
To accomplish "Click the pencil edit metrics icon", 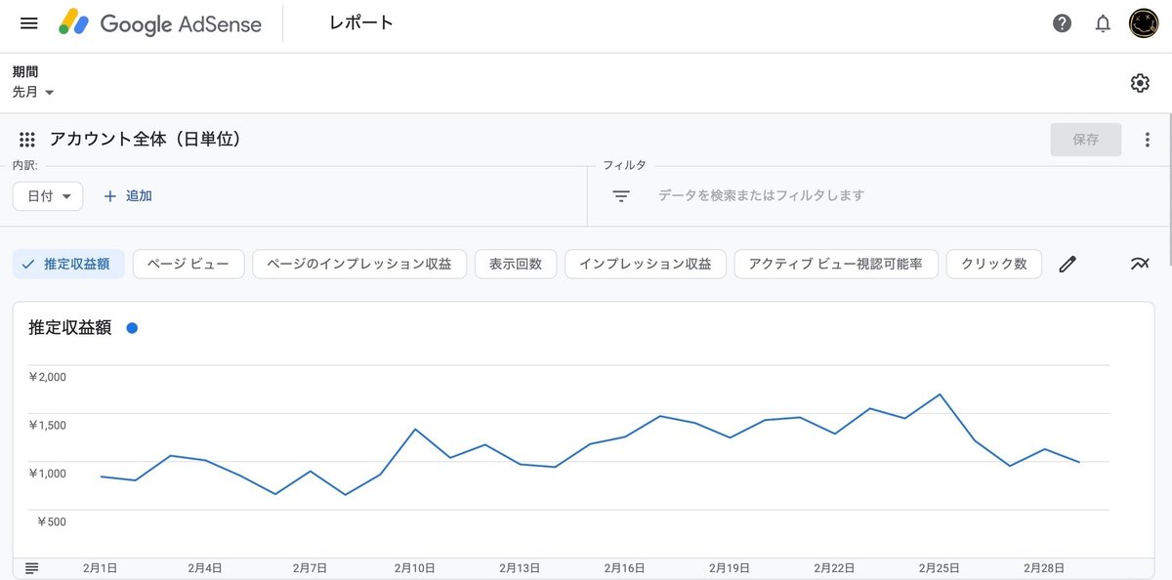I will tap(1067, 264).
